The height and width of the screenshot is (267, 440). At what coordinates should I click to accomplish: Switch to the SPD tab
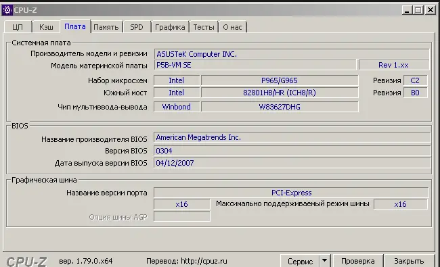point(137,27)
